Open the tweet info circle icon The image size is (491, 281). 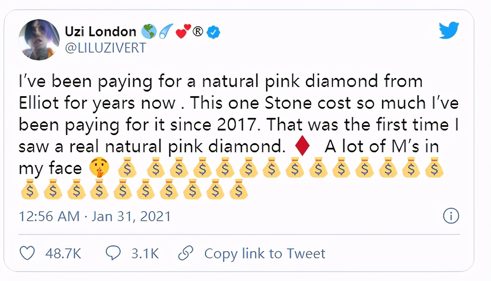tap(451, 216)
